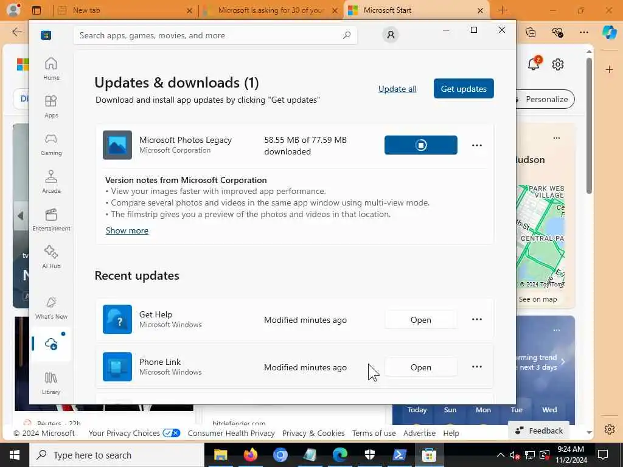Image resolution: width=623 pixels, height=467 pixels.
Task: Click the Feedback button
Action: pos(539,431)
